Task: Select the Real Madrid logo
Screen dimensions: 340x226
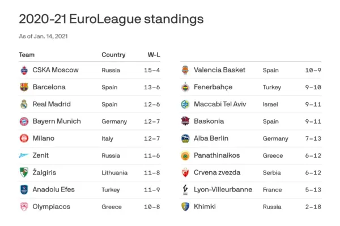Action: [x=24, y=105]
